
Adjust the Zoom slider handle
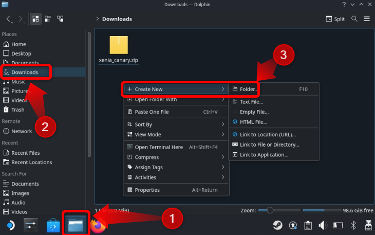[x=270, y=210]
